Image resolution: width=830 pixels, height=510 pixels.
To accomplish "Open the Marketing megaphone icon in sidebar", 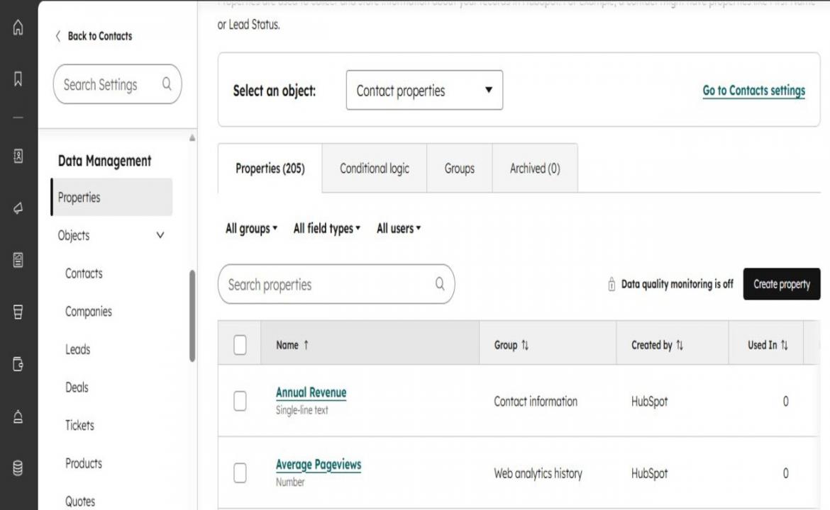I will [x=18, y=208].
